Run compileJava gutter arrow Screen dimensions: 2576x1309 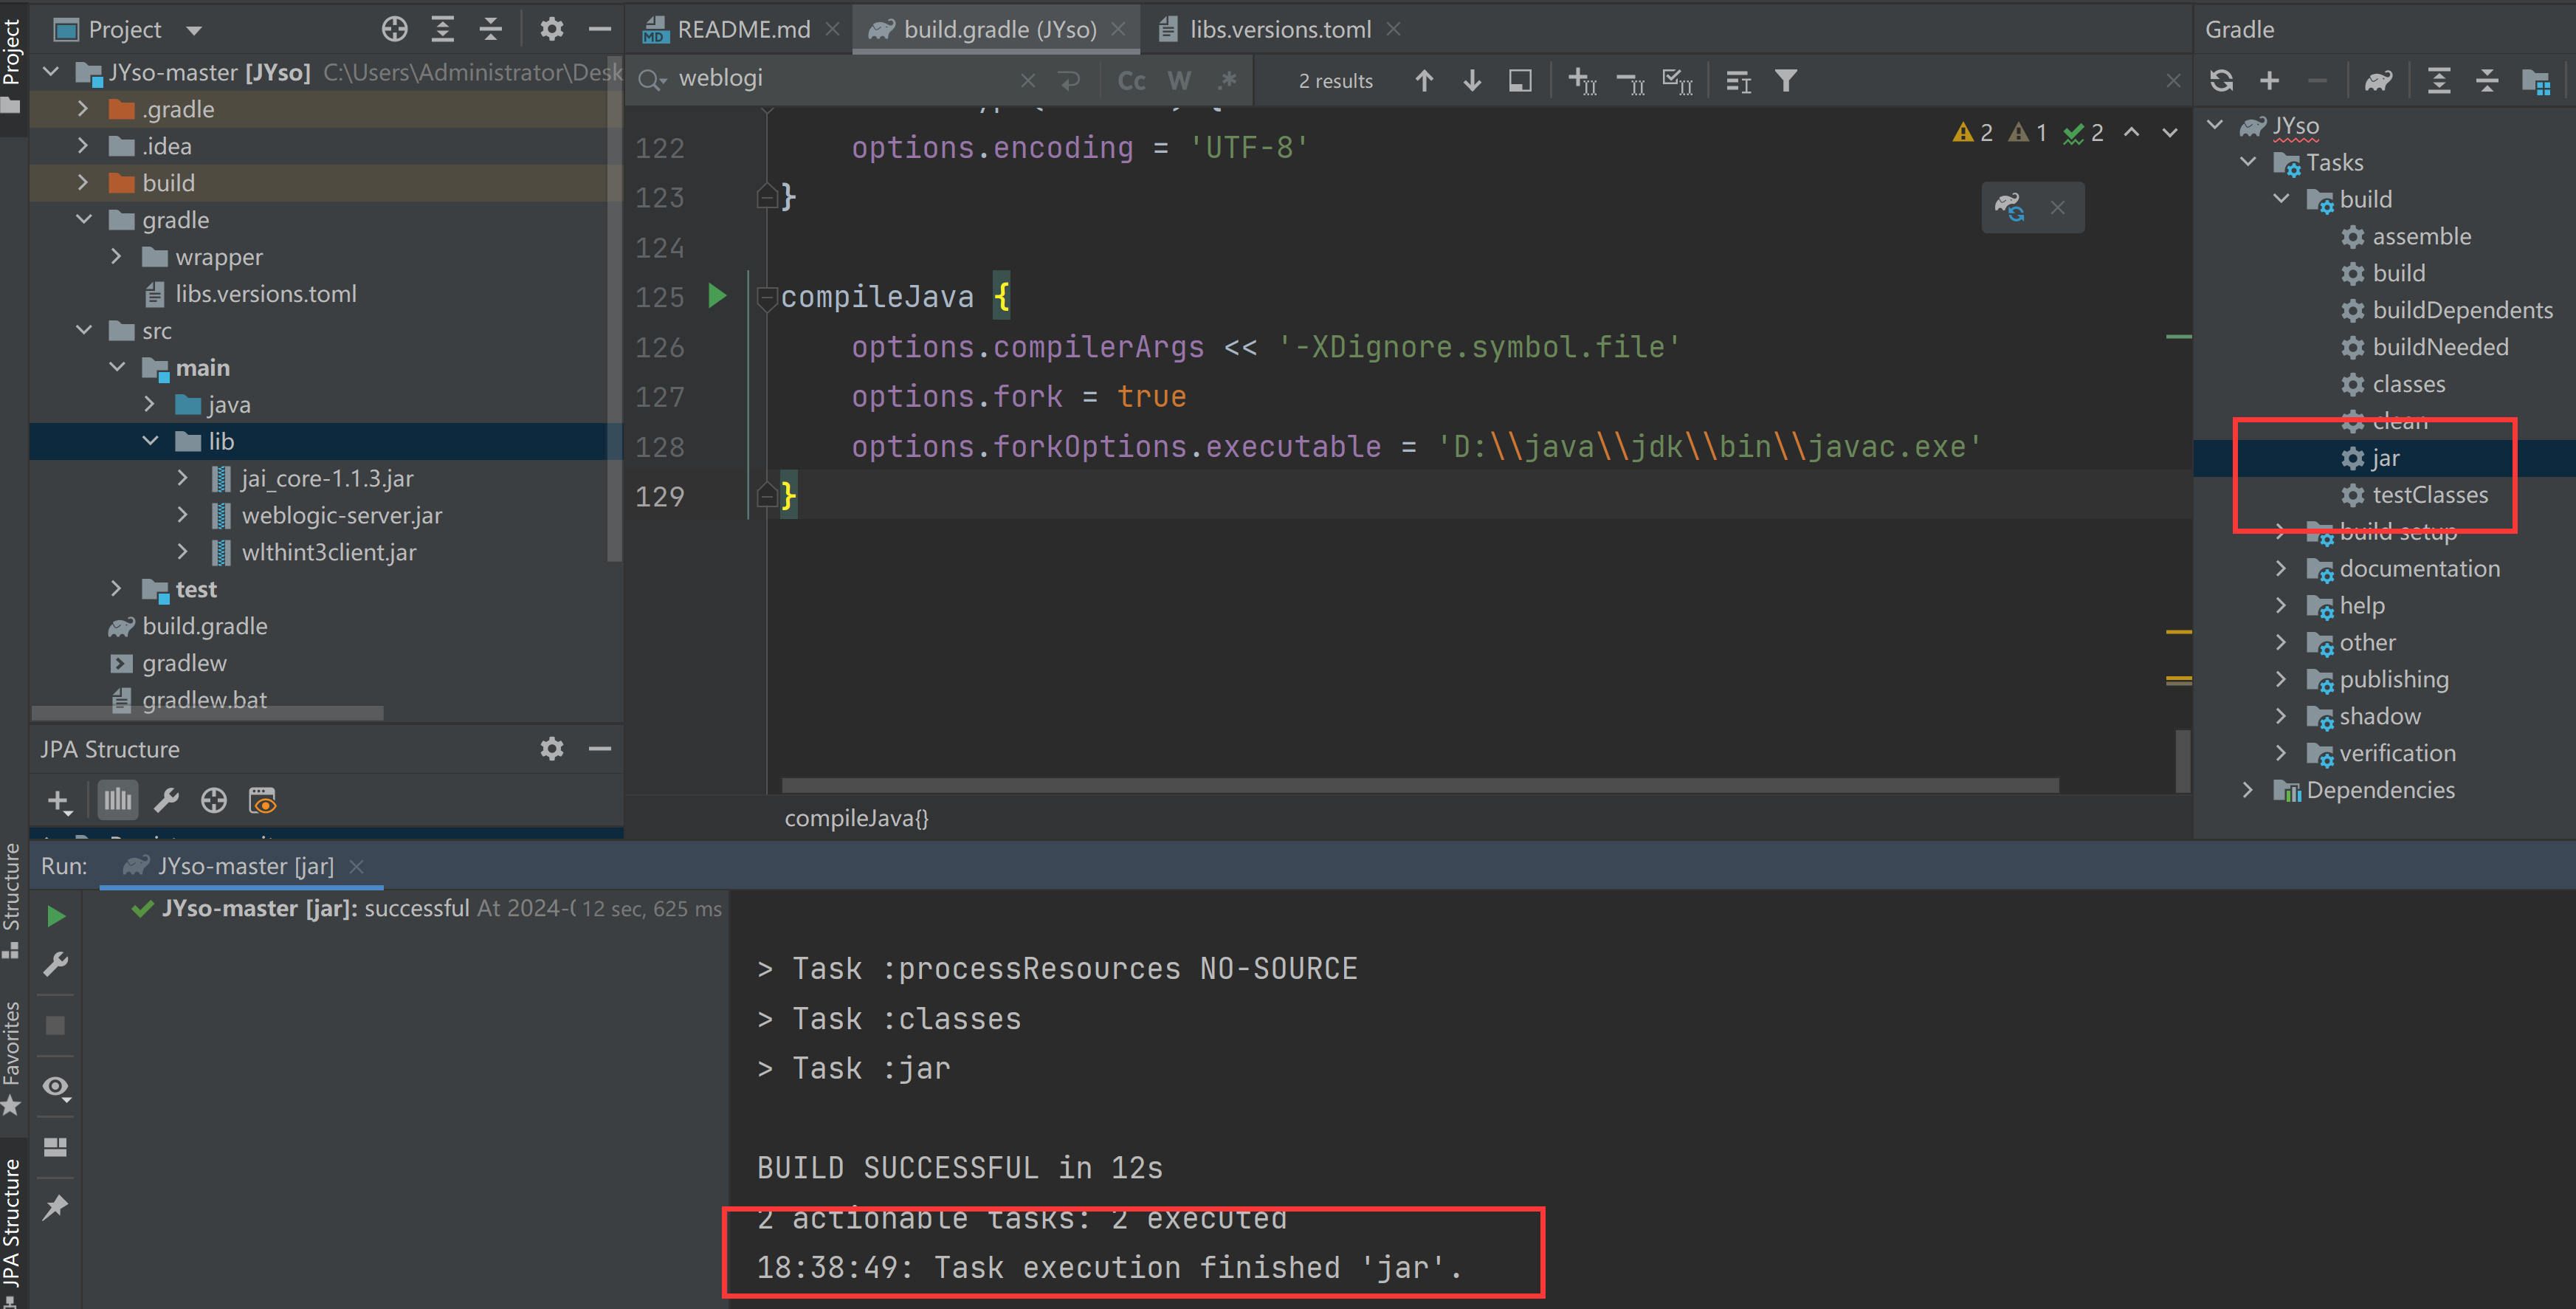[717, 296]
